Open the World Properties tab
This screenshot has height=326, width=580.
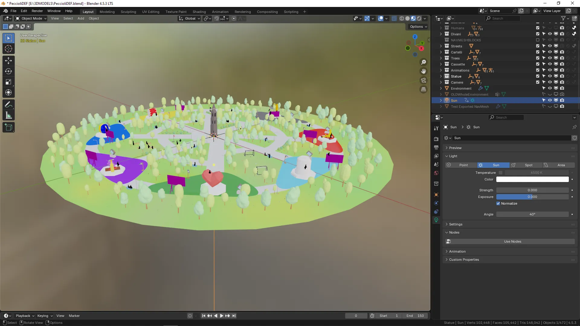tap(436, 173)
